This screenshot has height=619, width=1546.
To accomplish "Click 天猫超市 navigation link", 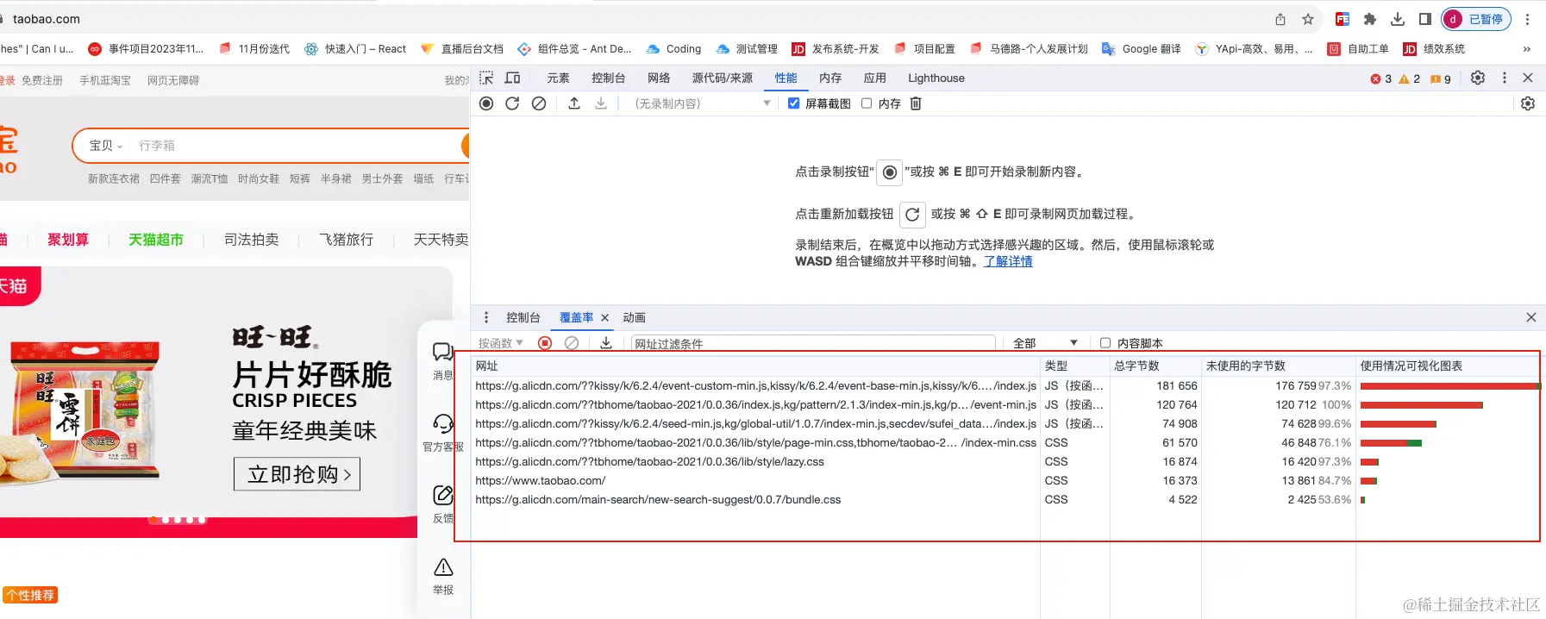I will pyautogui.click(x=156, y=240).
